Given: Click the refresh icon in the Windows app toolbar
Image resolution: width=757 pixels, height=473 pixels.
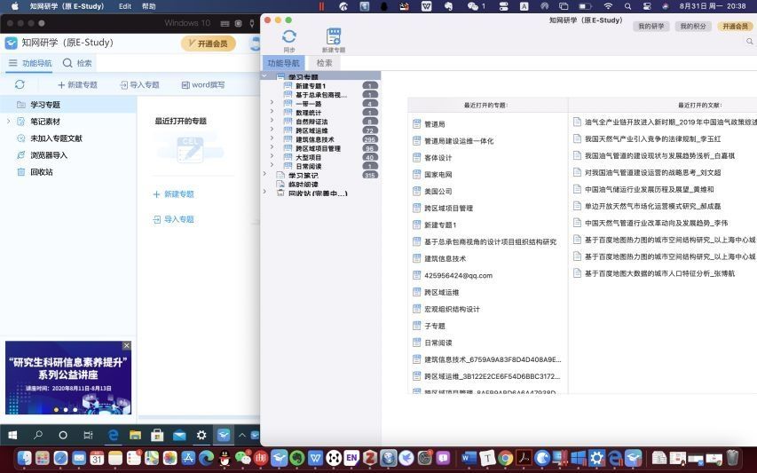Looking at the screenshot, I should (20, 84).
